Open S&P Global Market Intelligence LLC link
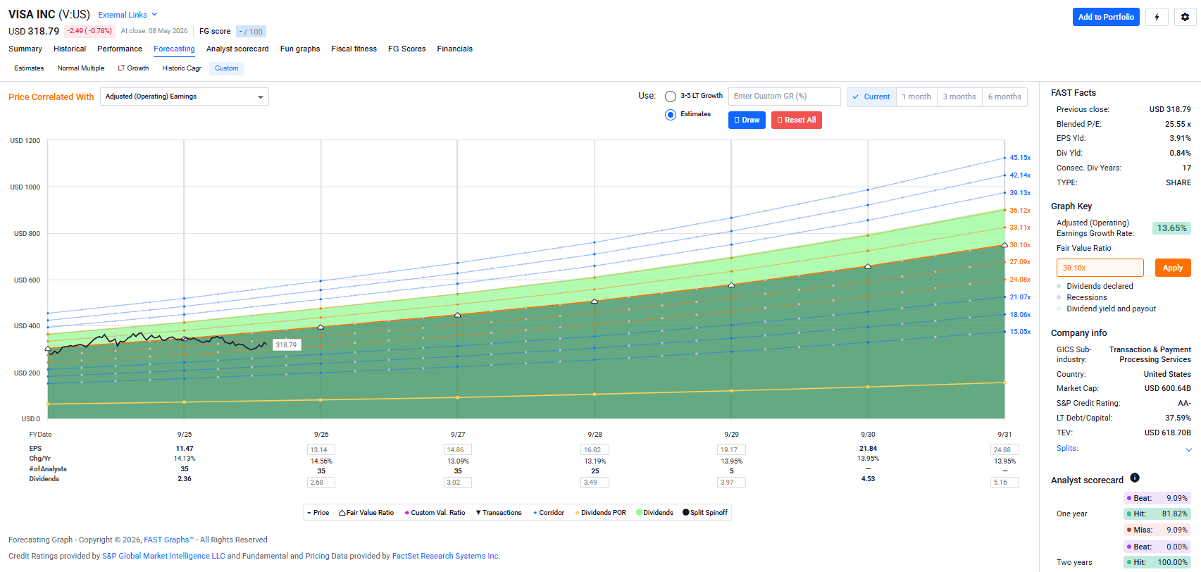The height and width of the screenshot is (572, 1201). coord(163,556)
